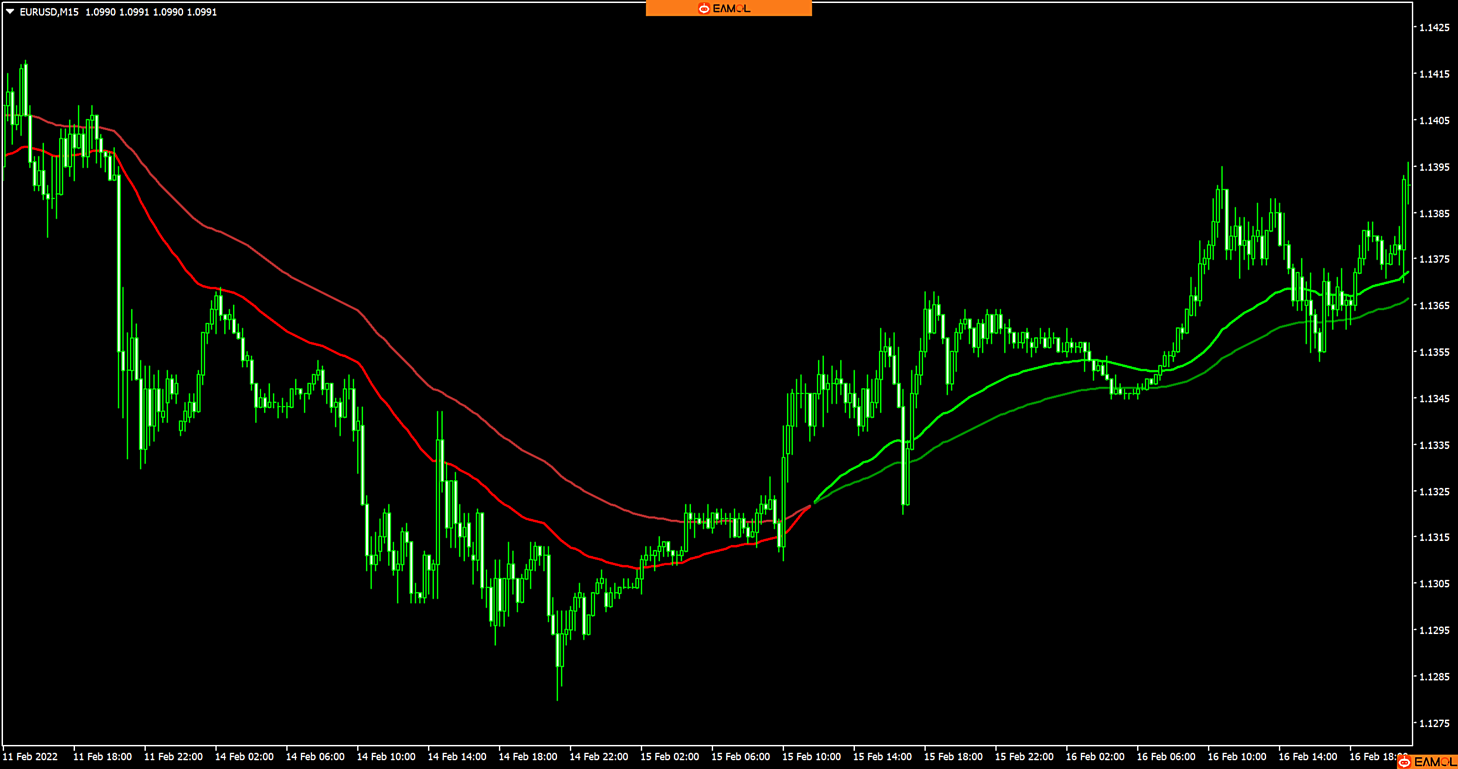Click the triangle arrow beside EURUSD,M15

pyautogui.click(x=9, y=11)
